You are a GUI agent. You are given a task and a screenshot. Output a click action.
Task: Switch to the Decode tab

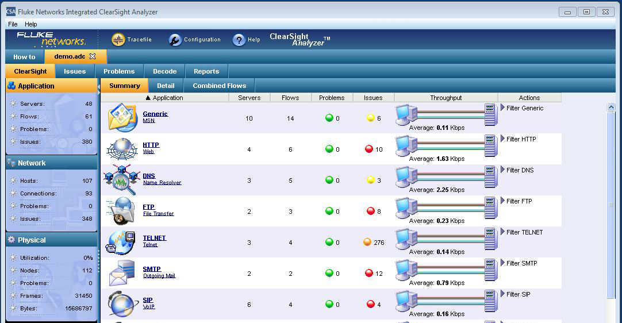point(164,71)
